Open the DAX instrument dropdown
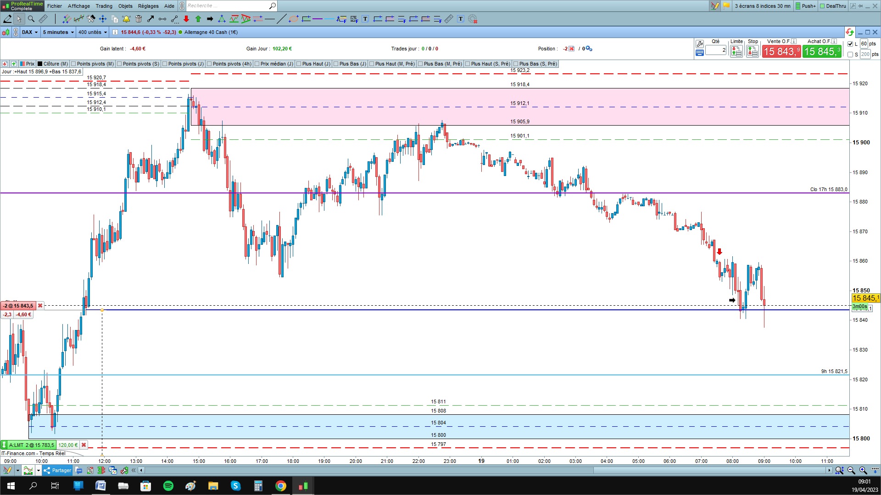The height and width of the screenshot is (495, 881). click(30, 32)
